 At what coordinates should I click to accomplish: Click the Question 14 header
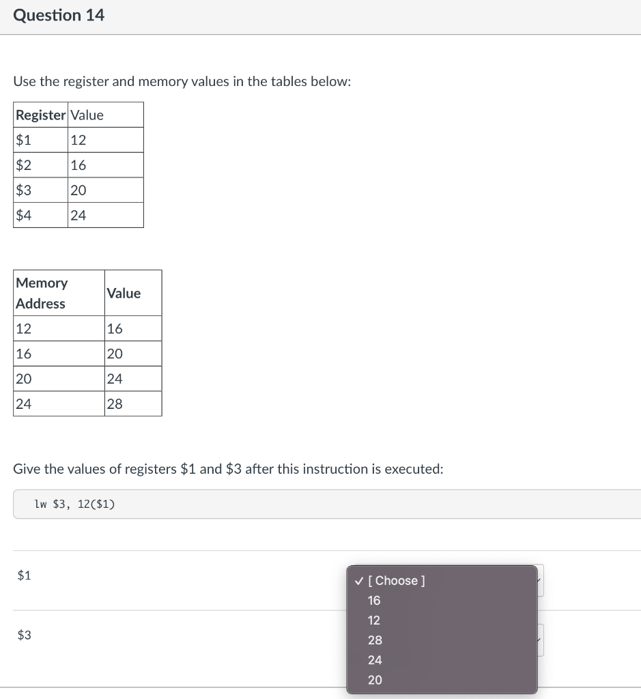[59, 15]
